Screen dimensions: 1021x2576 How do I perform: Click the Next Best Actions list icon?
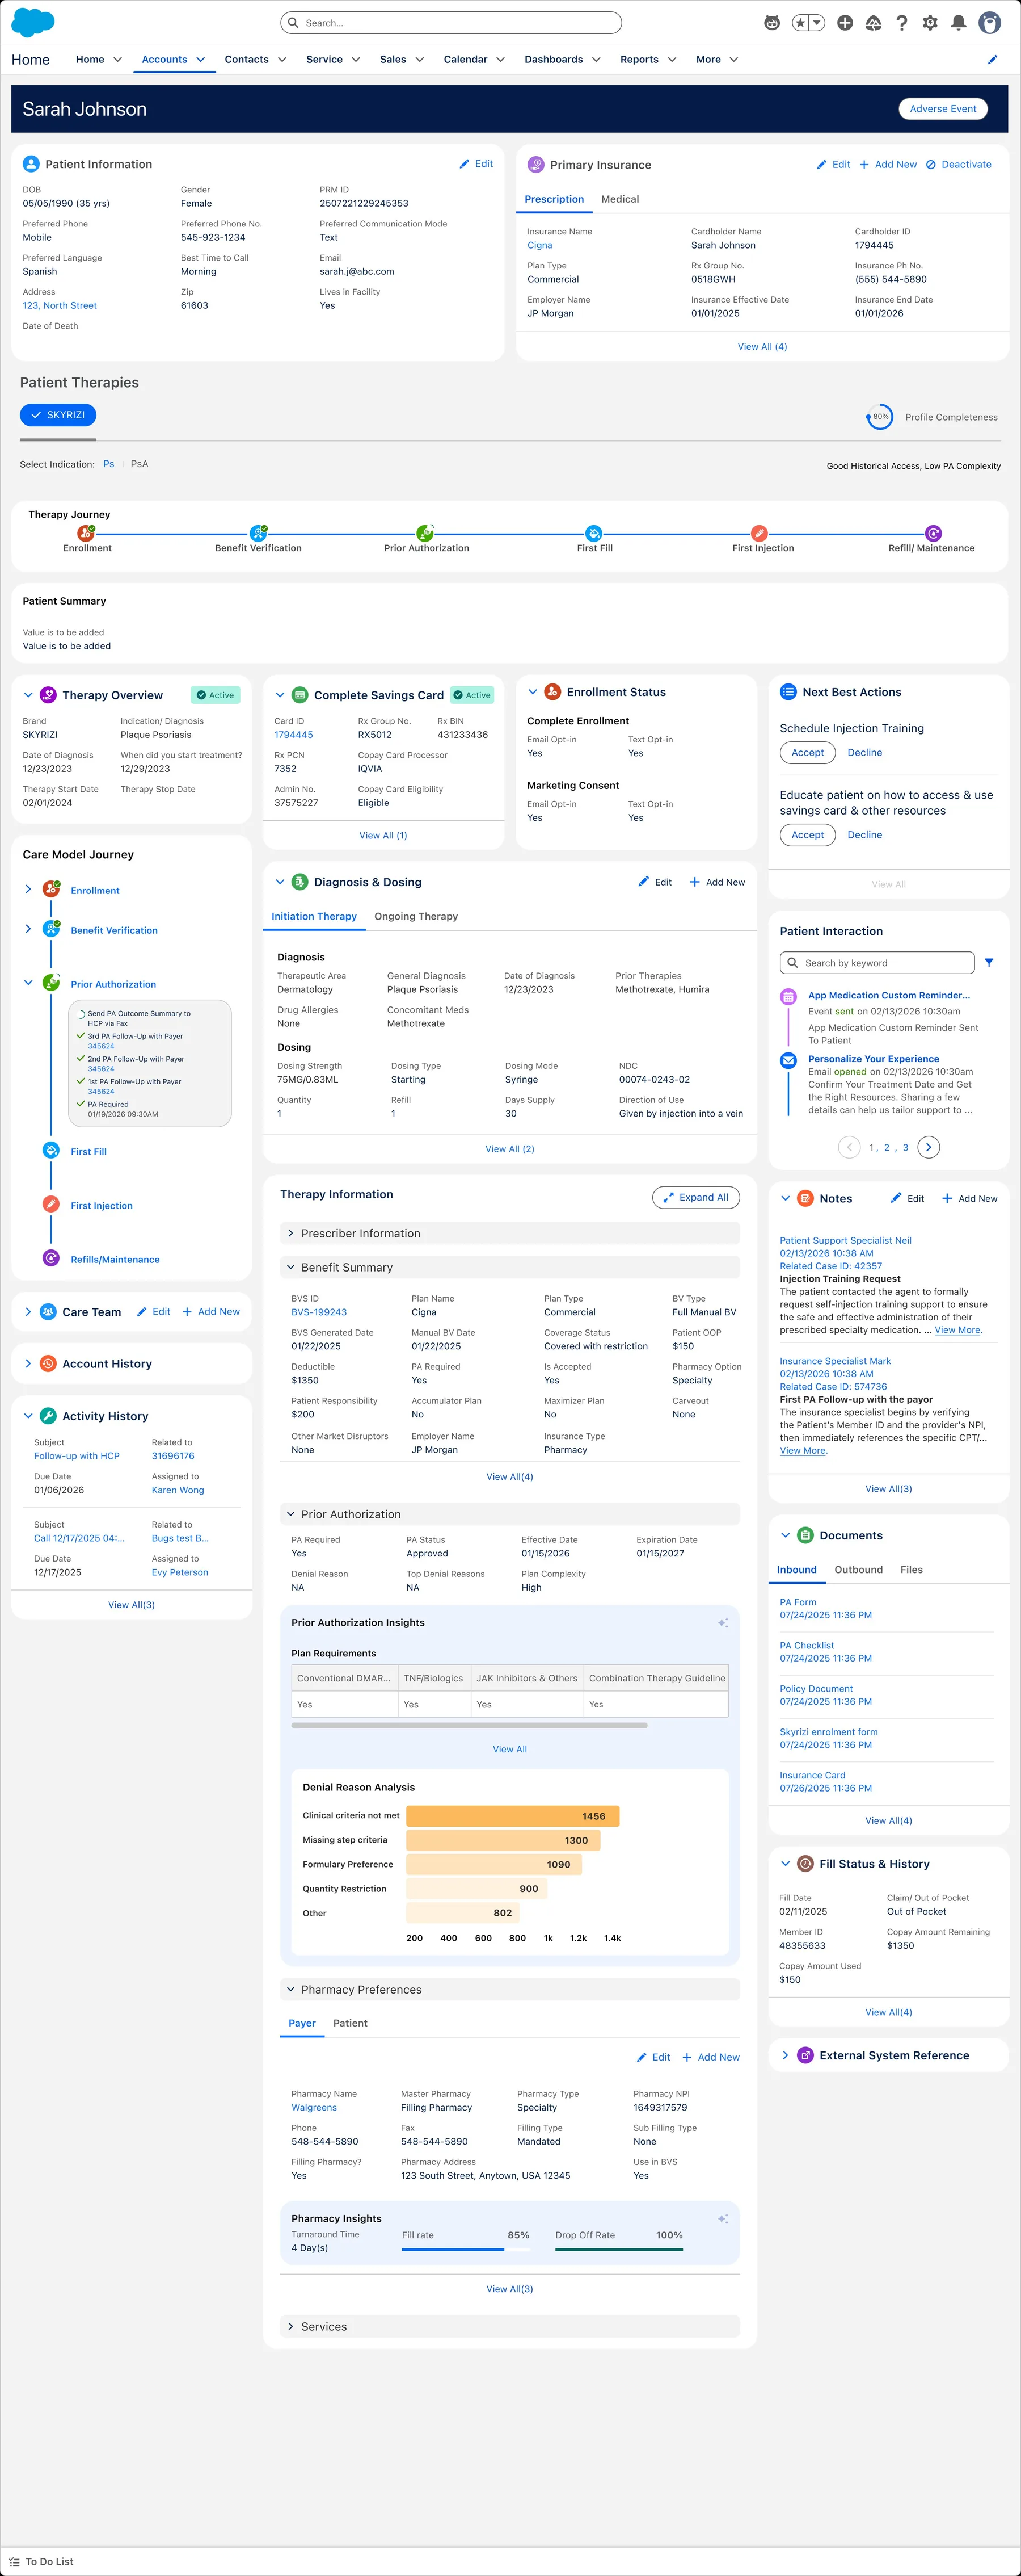click(788, 692)
